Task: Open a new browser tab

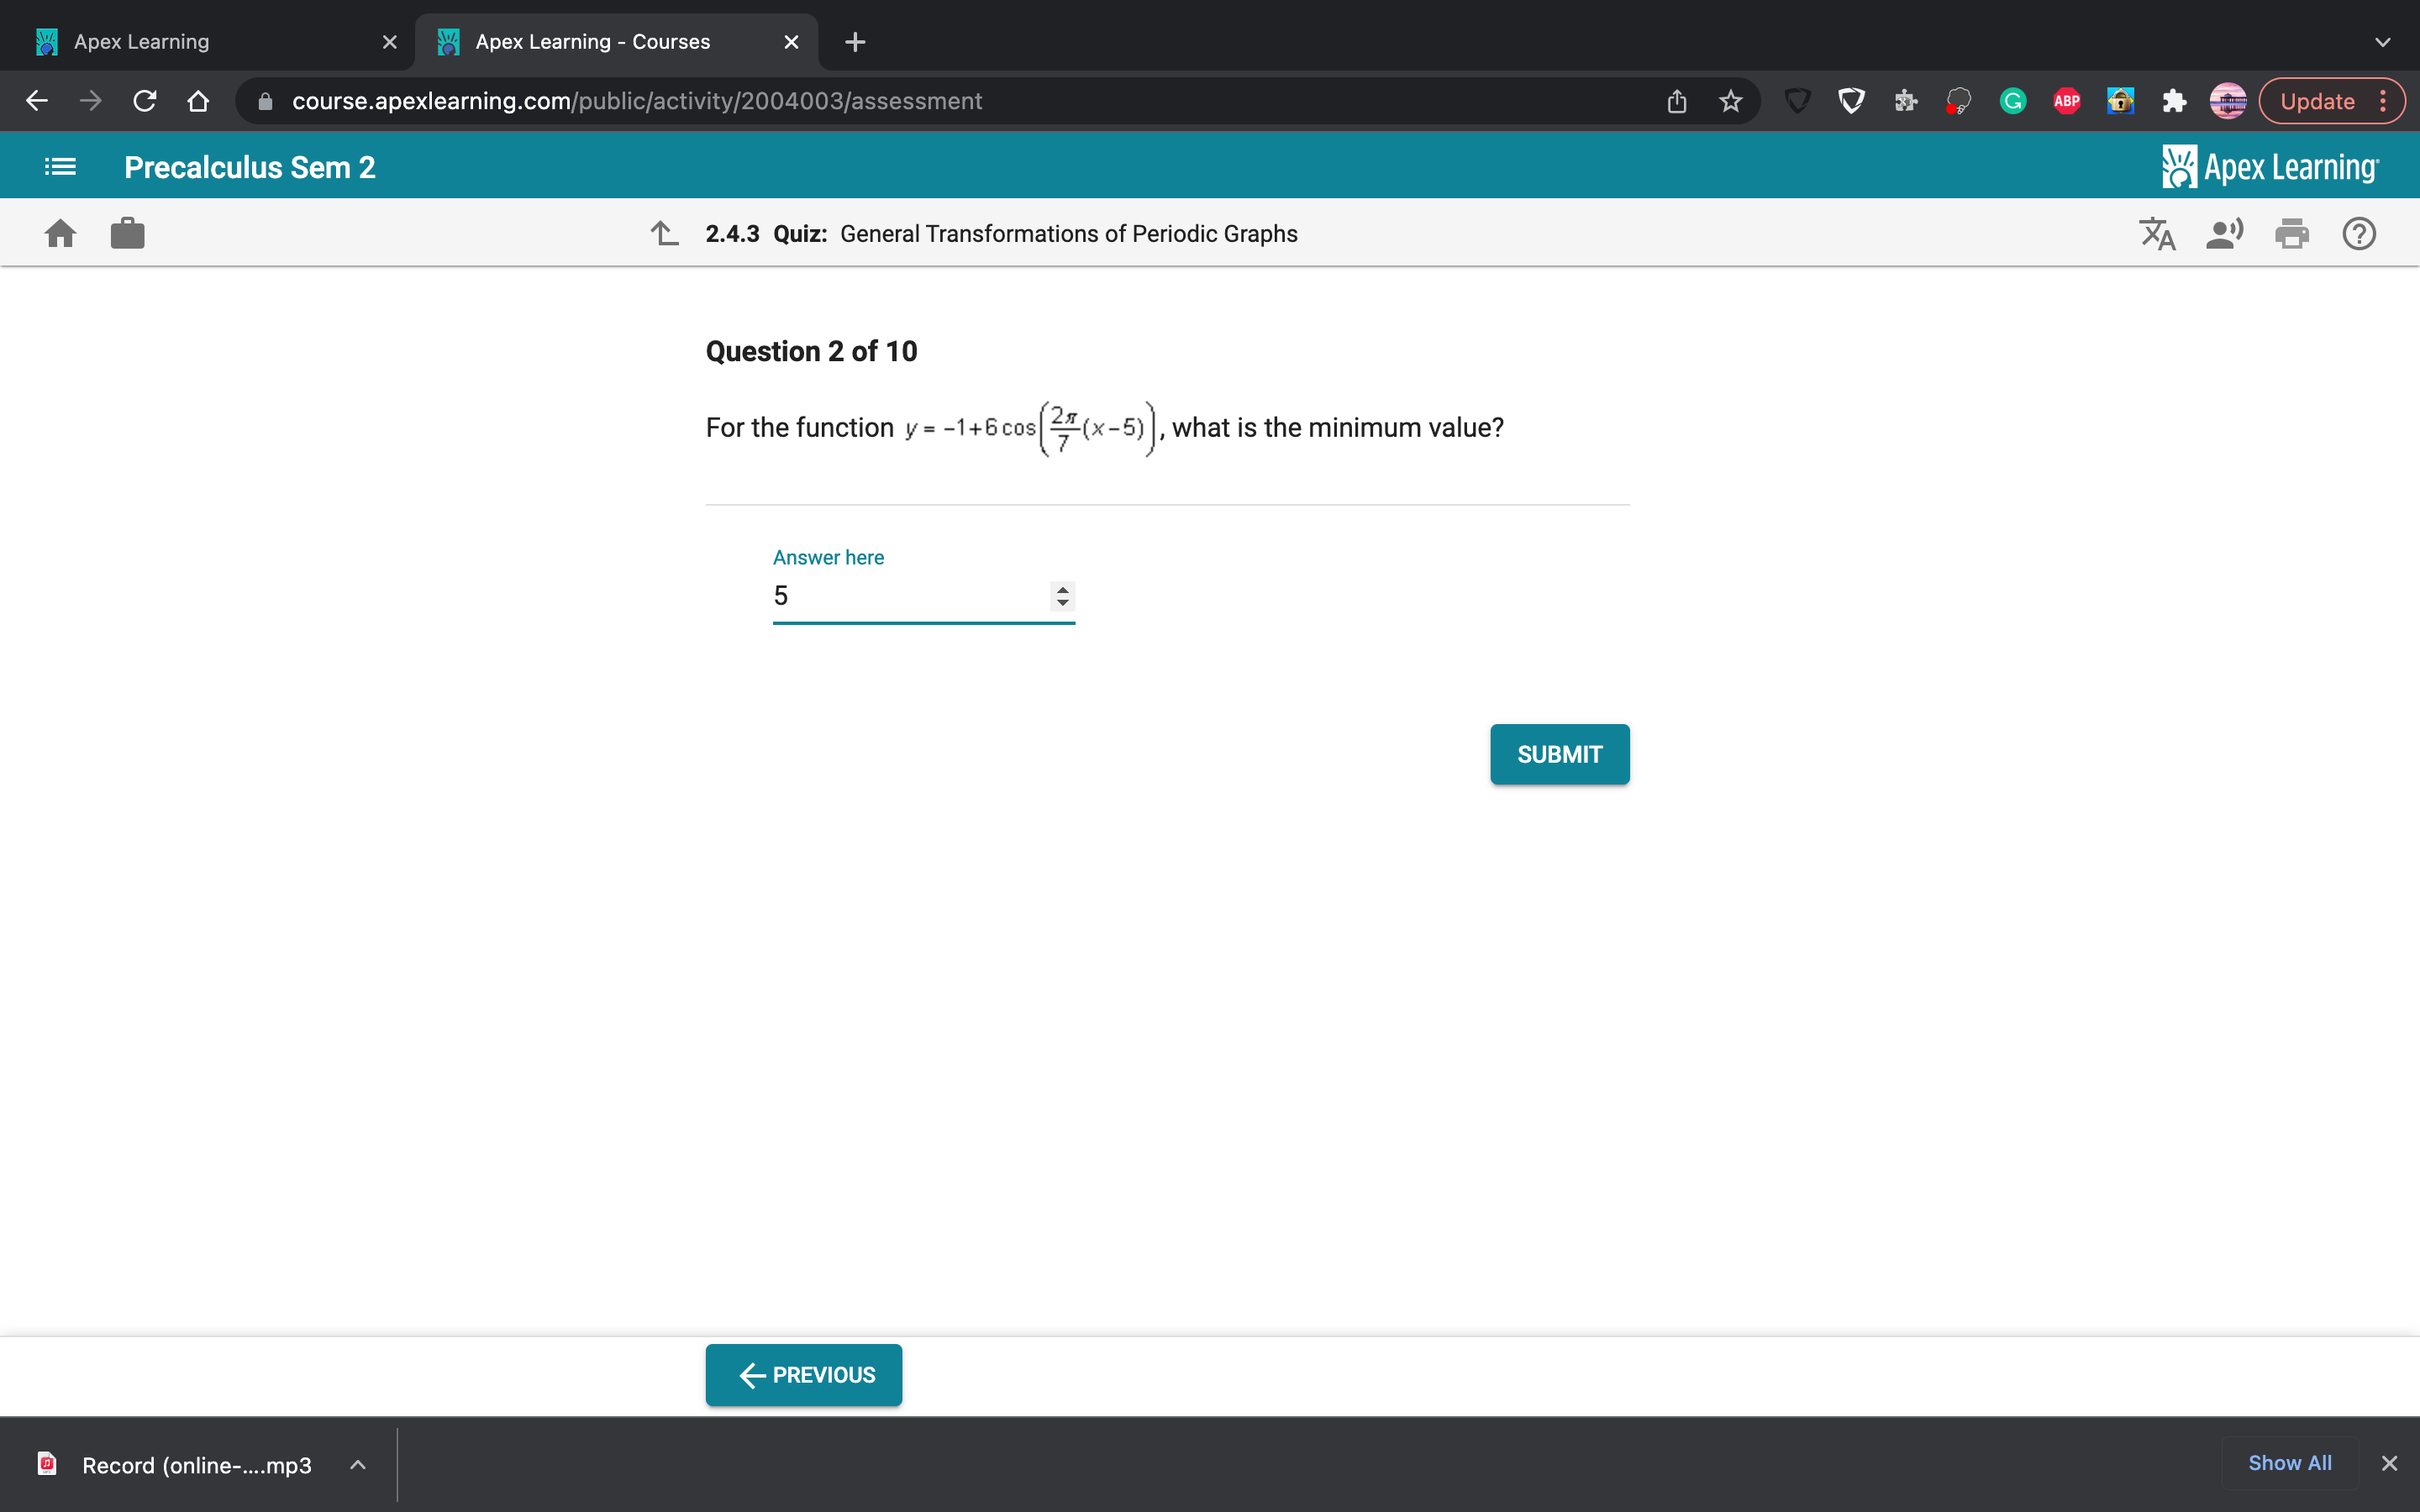Action: (855, 42)
